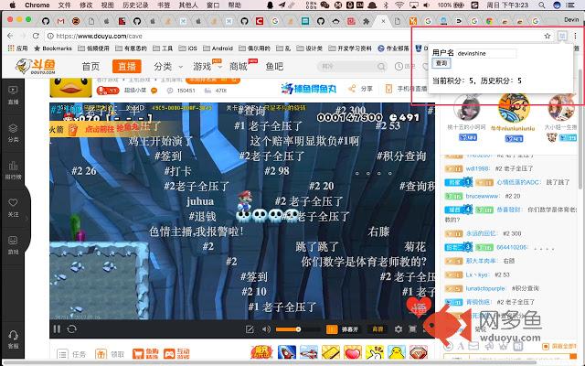Viewport: 585px width, 366px height.
Task: Click the 捧鱼得鱼丸 banner
Action: [x=309, y=89]
